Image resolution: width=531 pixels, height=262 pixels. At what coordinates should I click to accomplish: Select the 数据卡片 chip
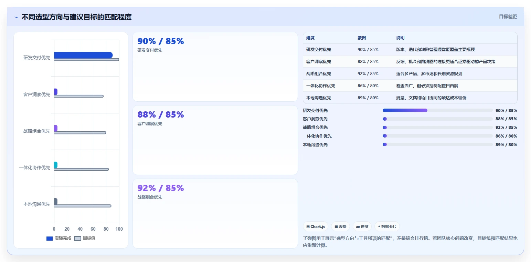(x=387, y=226)
